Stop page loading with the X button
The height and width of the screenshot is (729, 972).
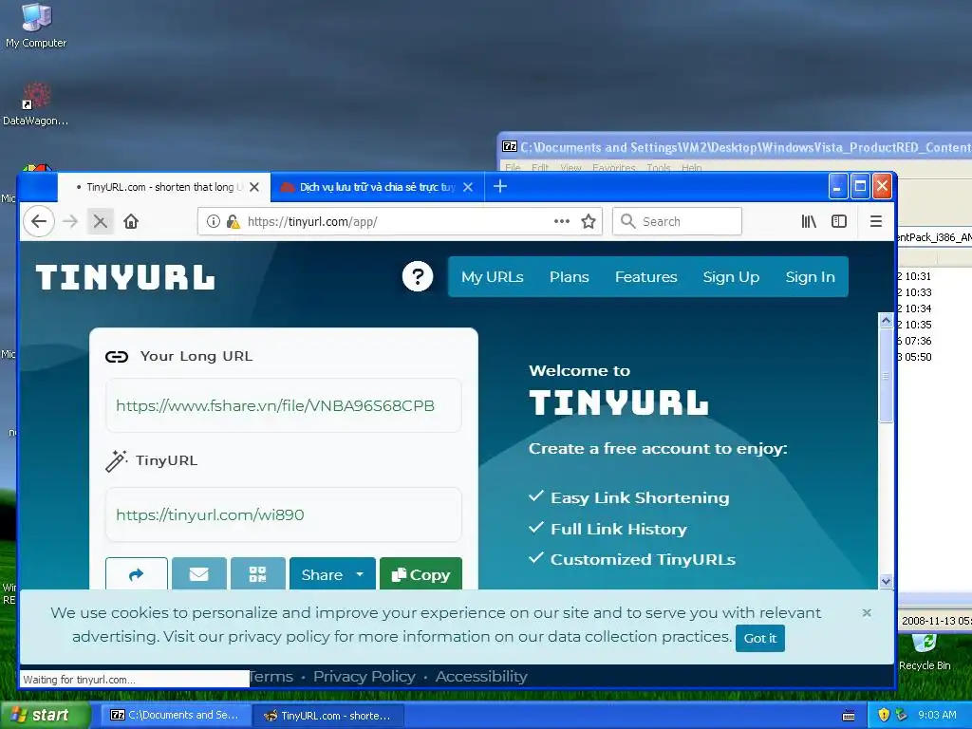click(x=101, y=221)
